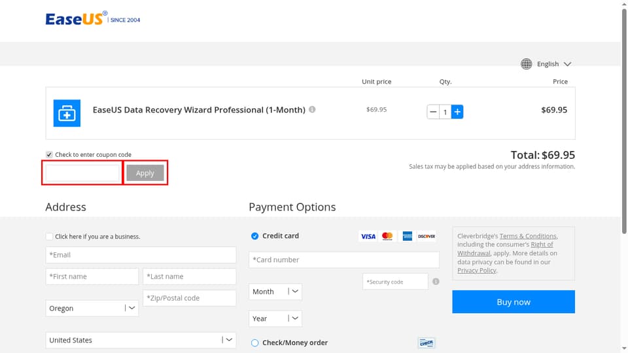Click the Visa card icon
Image resolution: width=628 pixels, height=353 pixels.
pos(368,236)
